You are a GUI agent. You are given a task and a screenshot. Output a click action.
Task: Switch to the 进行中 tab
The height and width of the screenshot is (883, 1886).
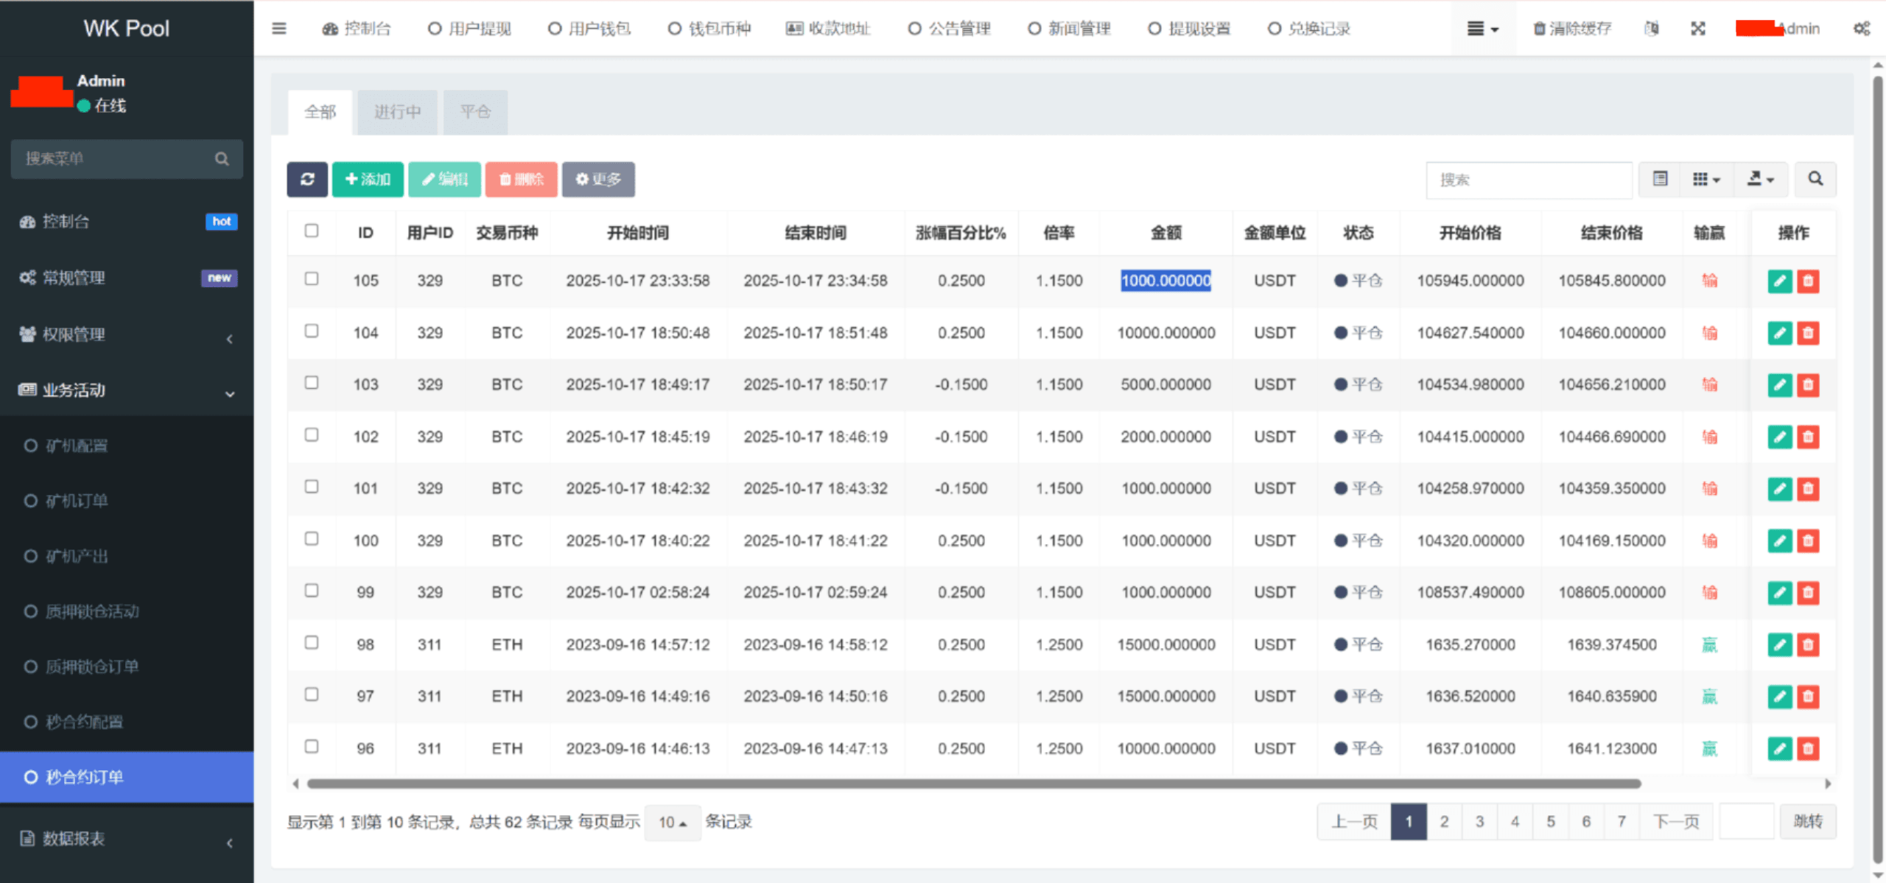click(x=397, y=112)
